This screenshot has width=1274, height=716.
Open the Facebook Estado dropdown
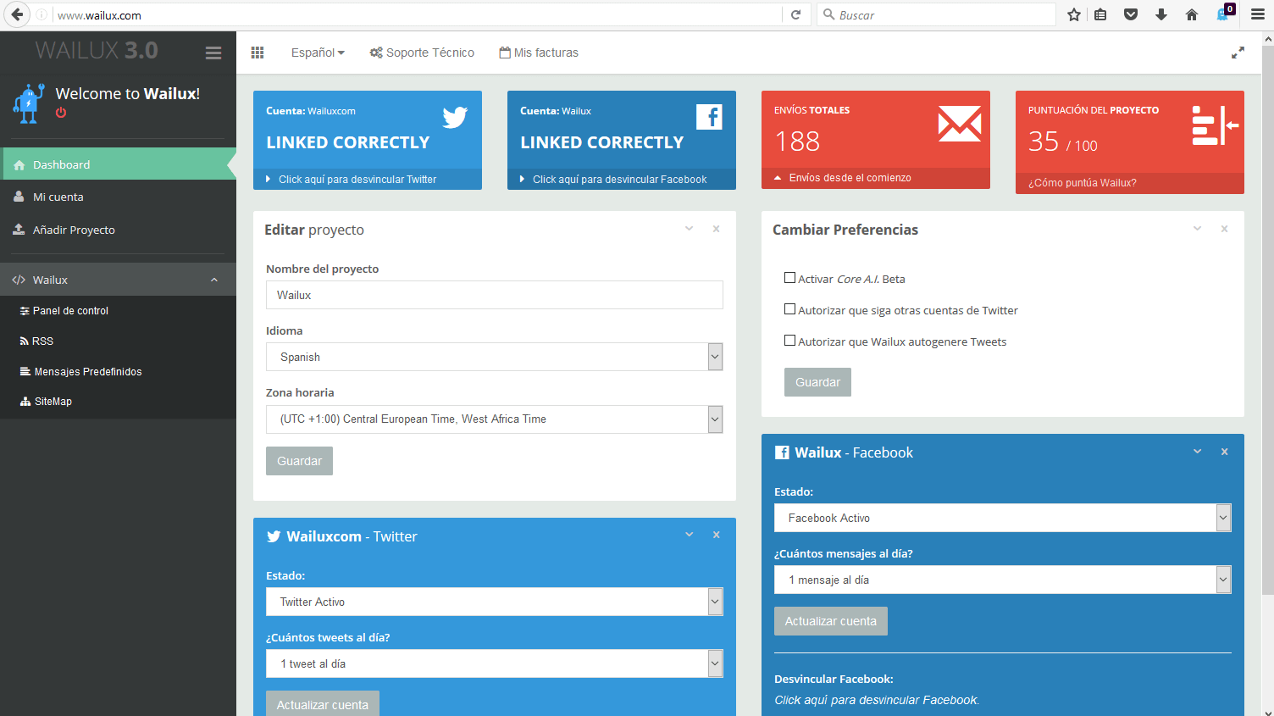click(x=1003, y=518)
